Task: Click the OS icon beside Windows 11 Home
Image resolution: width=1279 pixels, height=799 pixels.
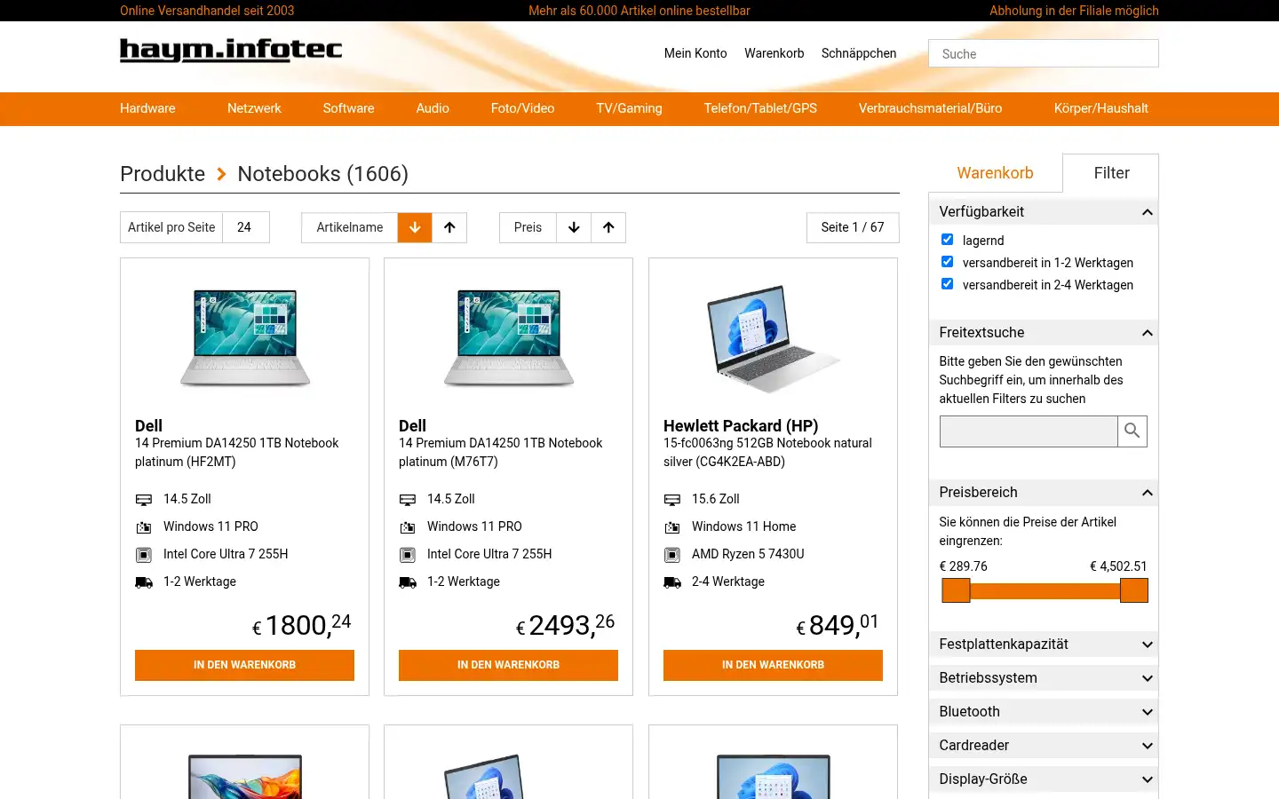Action: (x=672, y=527)
